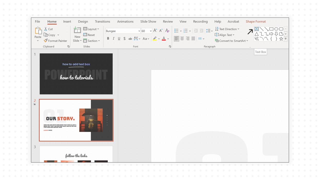320x180 pixels.
Task: Click the Reset slide button
Action: [x=89, y=35]
